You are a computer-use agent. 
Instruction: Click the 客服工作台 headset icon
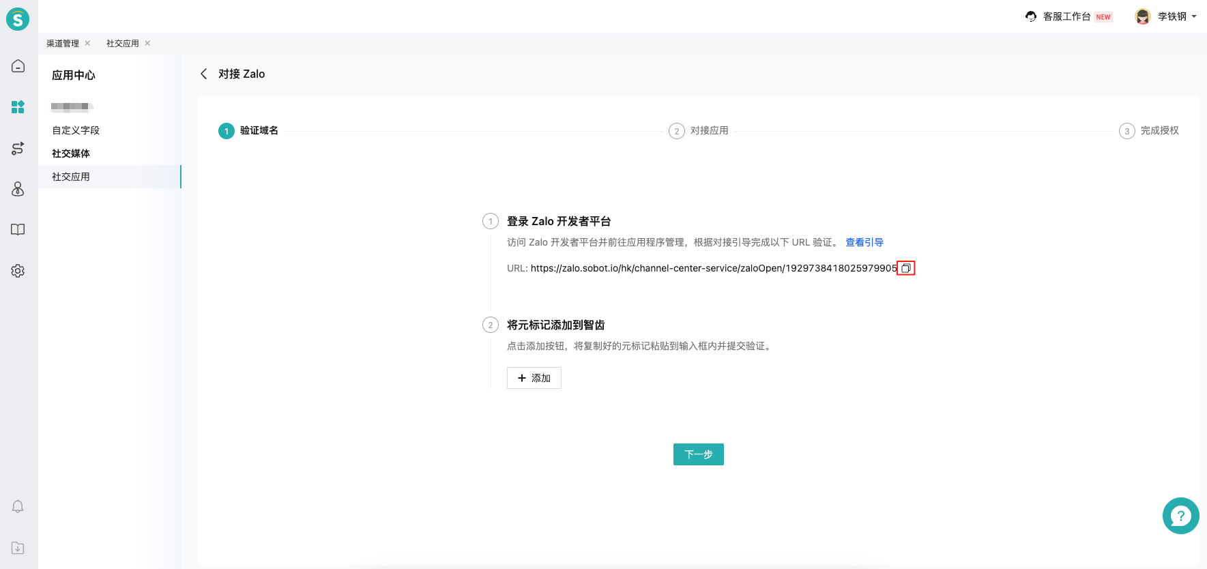(x=1031, y=16)
